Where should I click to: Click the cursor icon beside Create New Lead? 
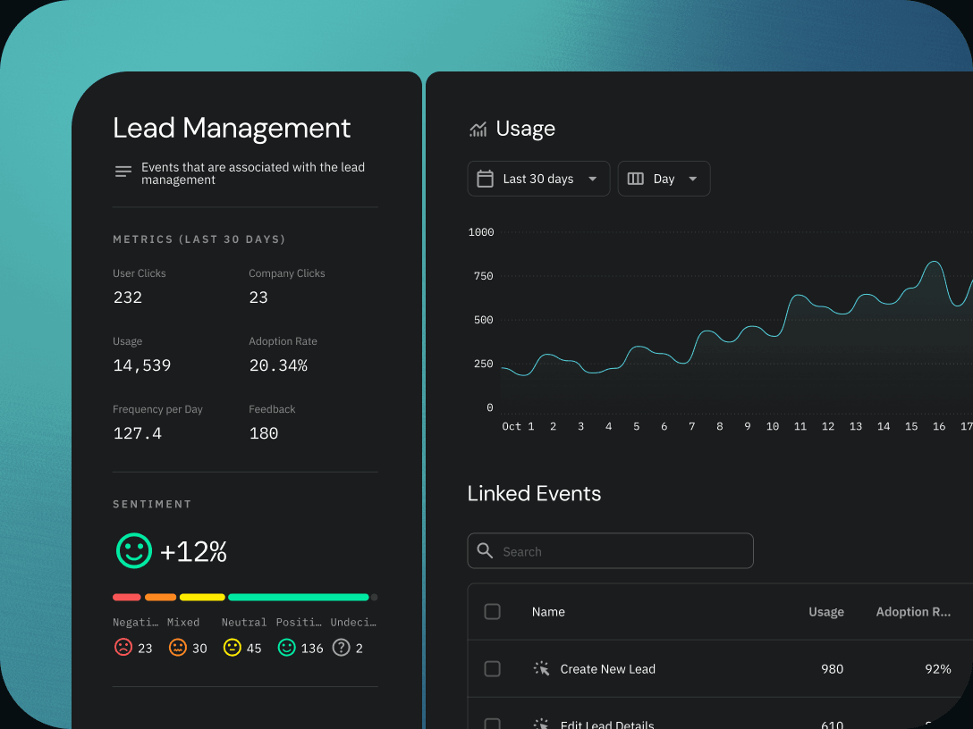tap(541, 669)
